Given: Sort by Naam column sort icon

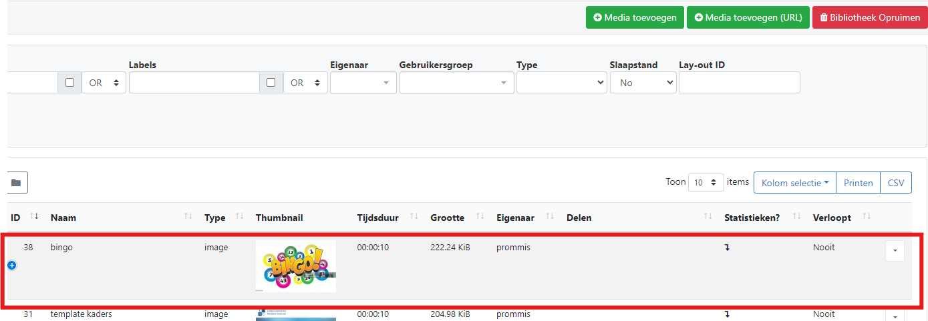Looking at the screenshot, I should point(188,217).
